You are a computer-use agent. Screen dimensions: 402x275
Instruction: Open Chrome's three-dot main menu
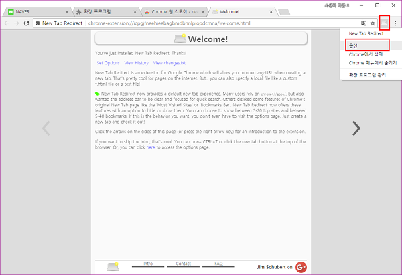tap(395, 23)
